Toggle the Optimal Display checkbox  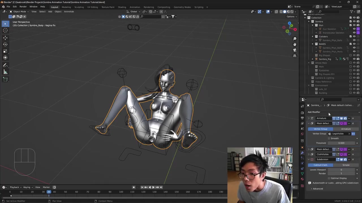329,178
